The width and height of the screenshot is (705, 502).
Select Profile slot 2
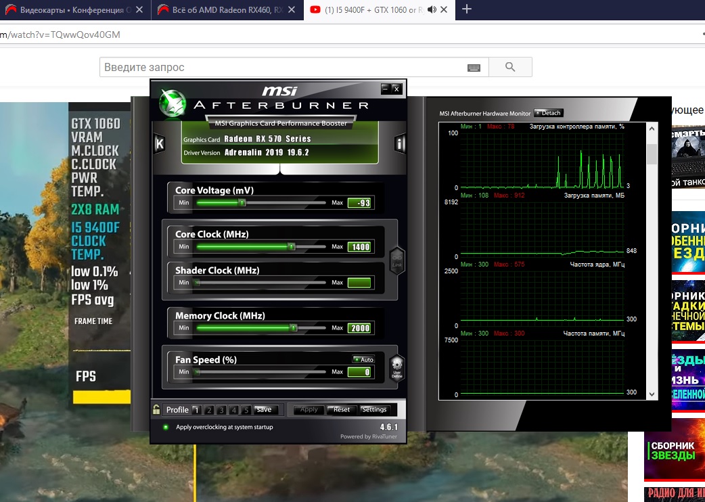pos(208,410)
